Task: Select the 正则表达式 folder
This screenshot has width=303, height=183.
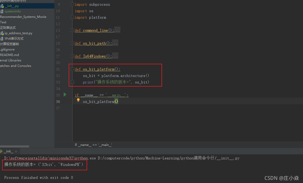Action: pyautogui.click(x=8, y=27)
